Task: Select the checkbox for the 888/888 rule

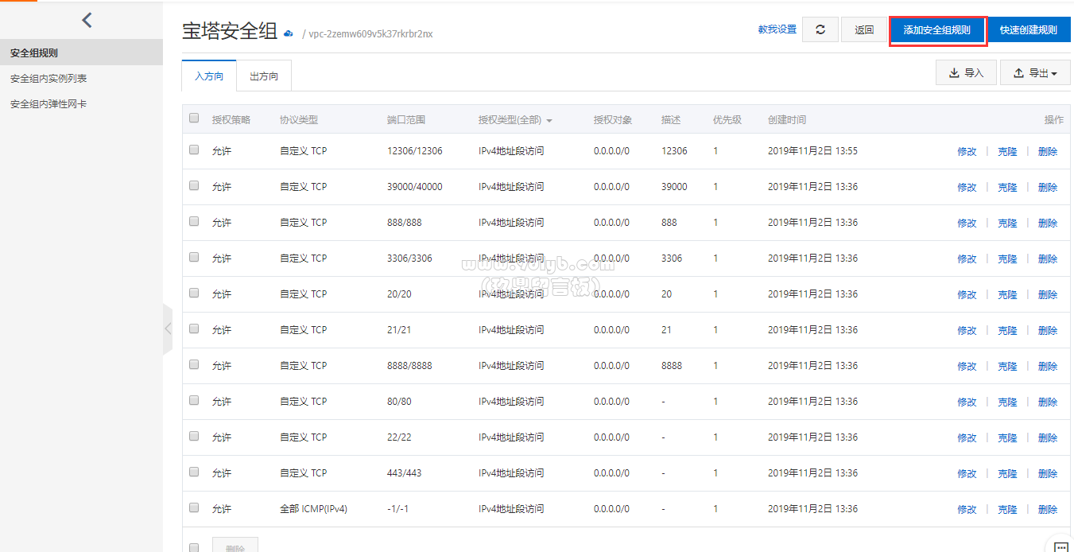Action: point(194,221)
